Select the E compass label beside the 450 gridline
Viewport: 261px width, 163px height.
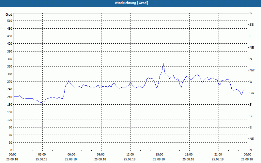tap(251, 36)
